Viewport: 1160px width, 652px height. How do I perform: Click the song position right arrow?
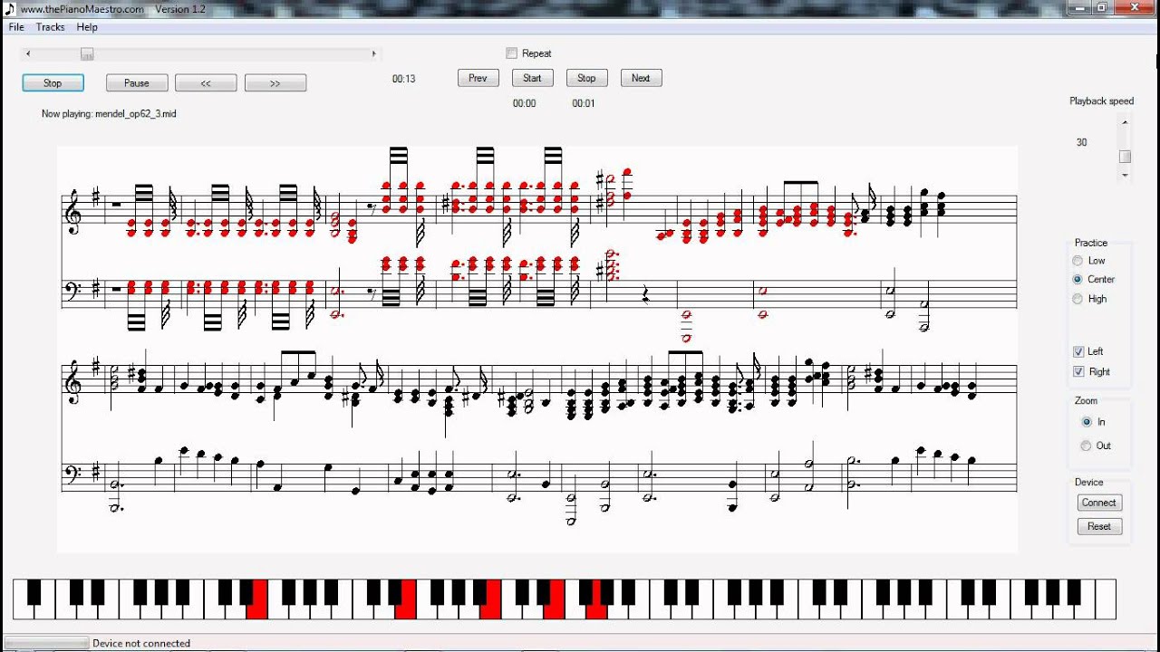pyautogui.click(x=373, y=54)
